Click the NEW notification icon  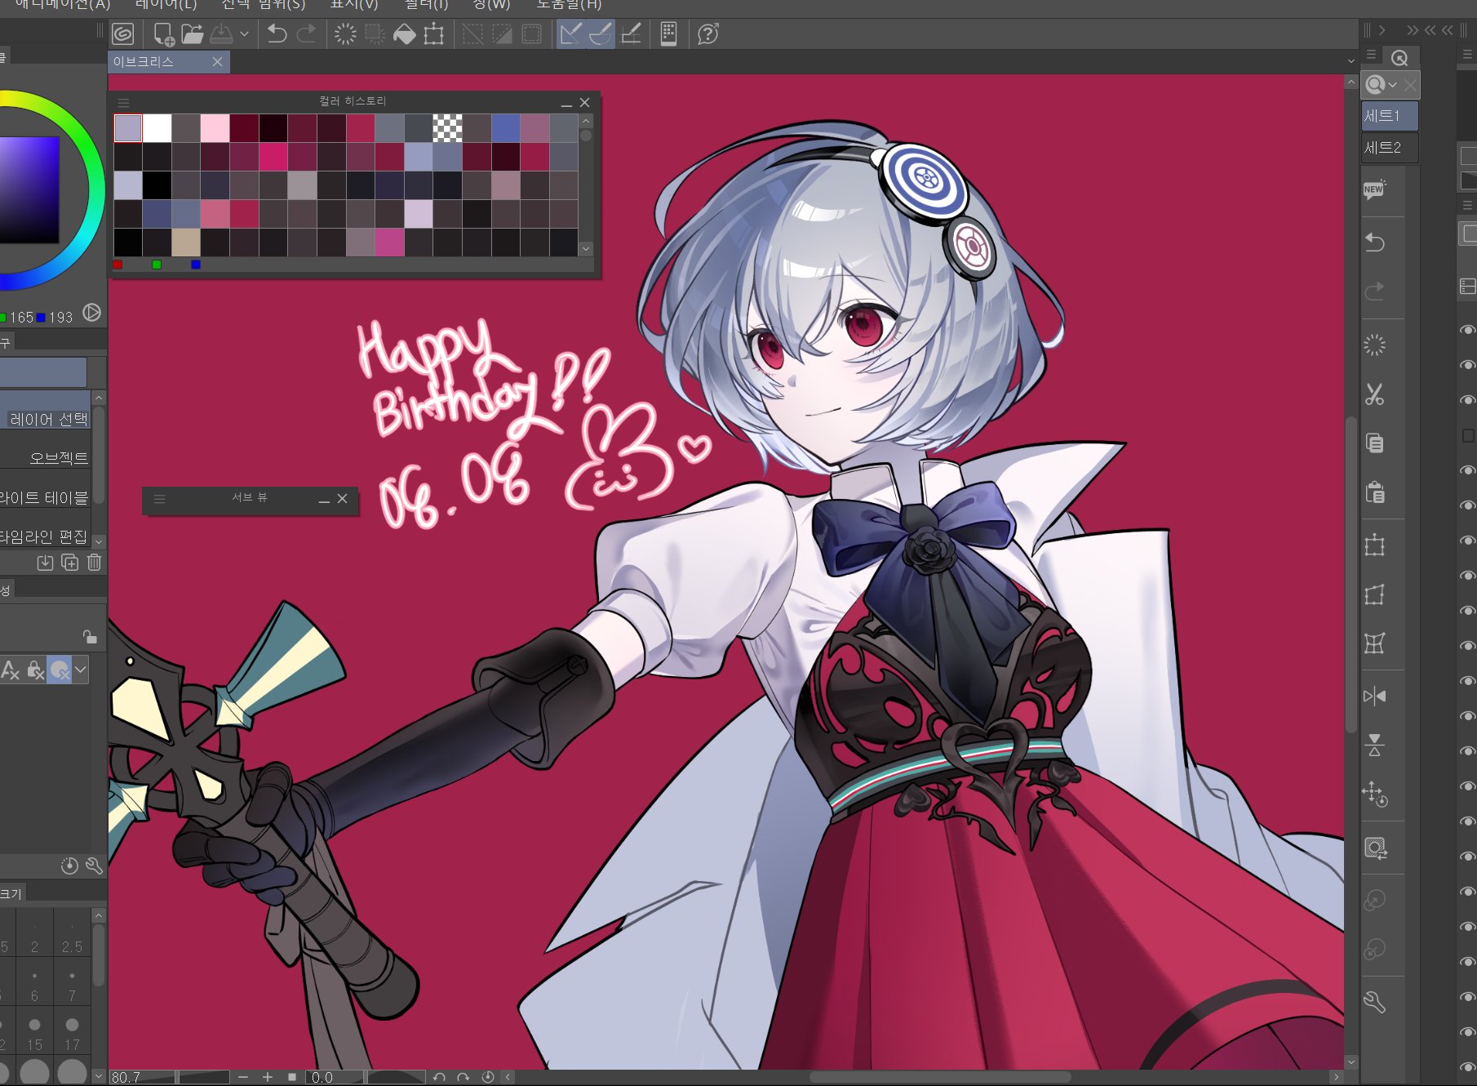coord(1374,190)
